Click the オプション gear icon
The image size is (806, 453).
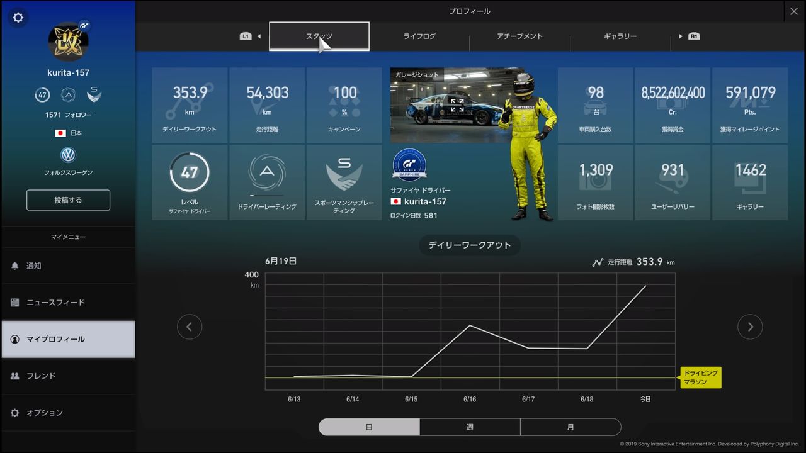pos(15,413)
